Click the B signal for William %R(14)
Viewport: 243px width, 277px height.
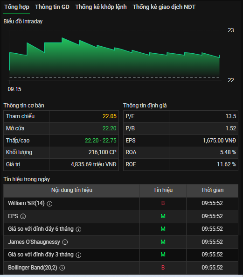click(163, 203)
